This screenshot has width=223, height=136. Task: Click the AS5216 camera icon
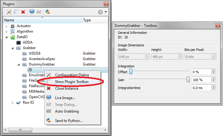(25, 54)
